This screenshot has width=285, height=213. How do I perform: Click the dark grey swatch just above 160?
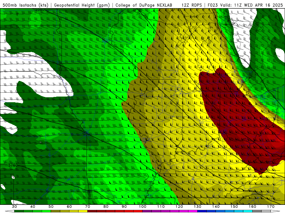click(257, 211)
